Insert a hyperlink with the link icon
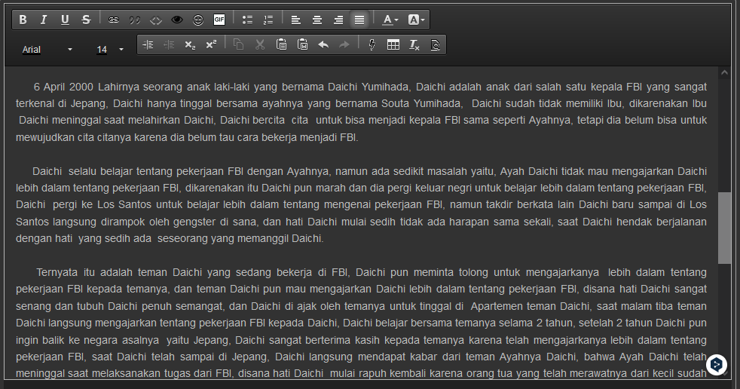740x389 pixels. [x=114, y=20]
